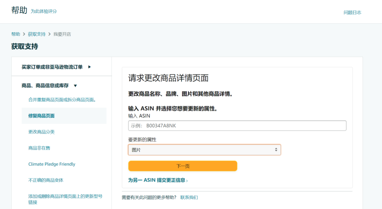Click 我要开店 breadcrumb text
The height and width of the screenshot is (209, 382).
(x=62, y=34)
